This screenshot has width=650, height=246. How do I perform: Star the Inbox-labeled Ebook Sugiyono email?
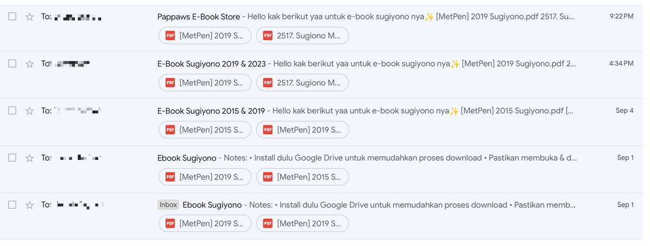30,205
